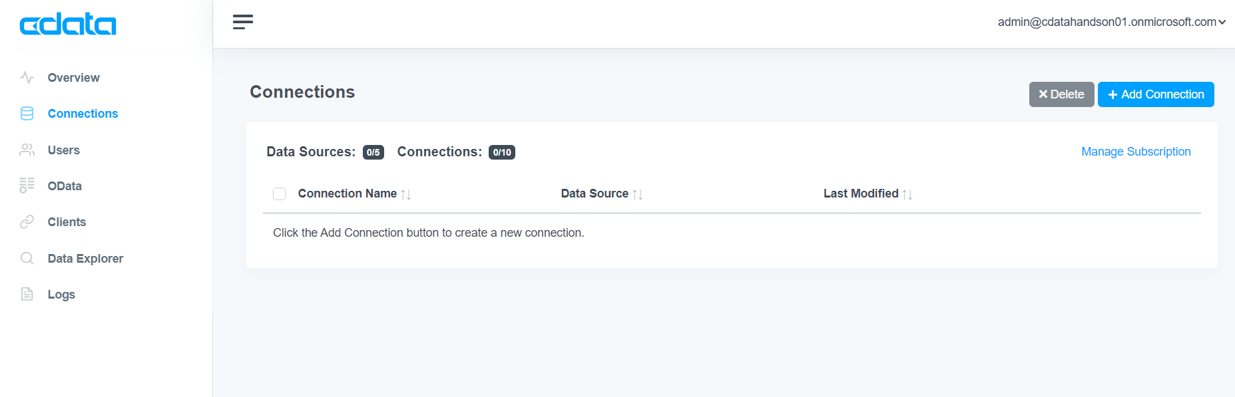The width and height of the screenshot is (1235, 397).
Task: Click the Clients link icon in sidebar
Action: (27, 222)
